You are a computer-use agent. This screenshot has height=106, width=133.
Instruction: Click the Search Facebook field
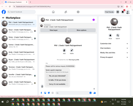pos(21,12)
